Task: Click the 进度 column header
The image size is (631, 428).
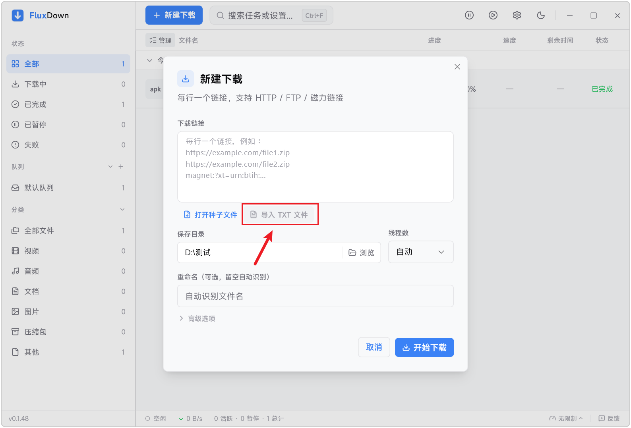Action: [434, 40]
